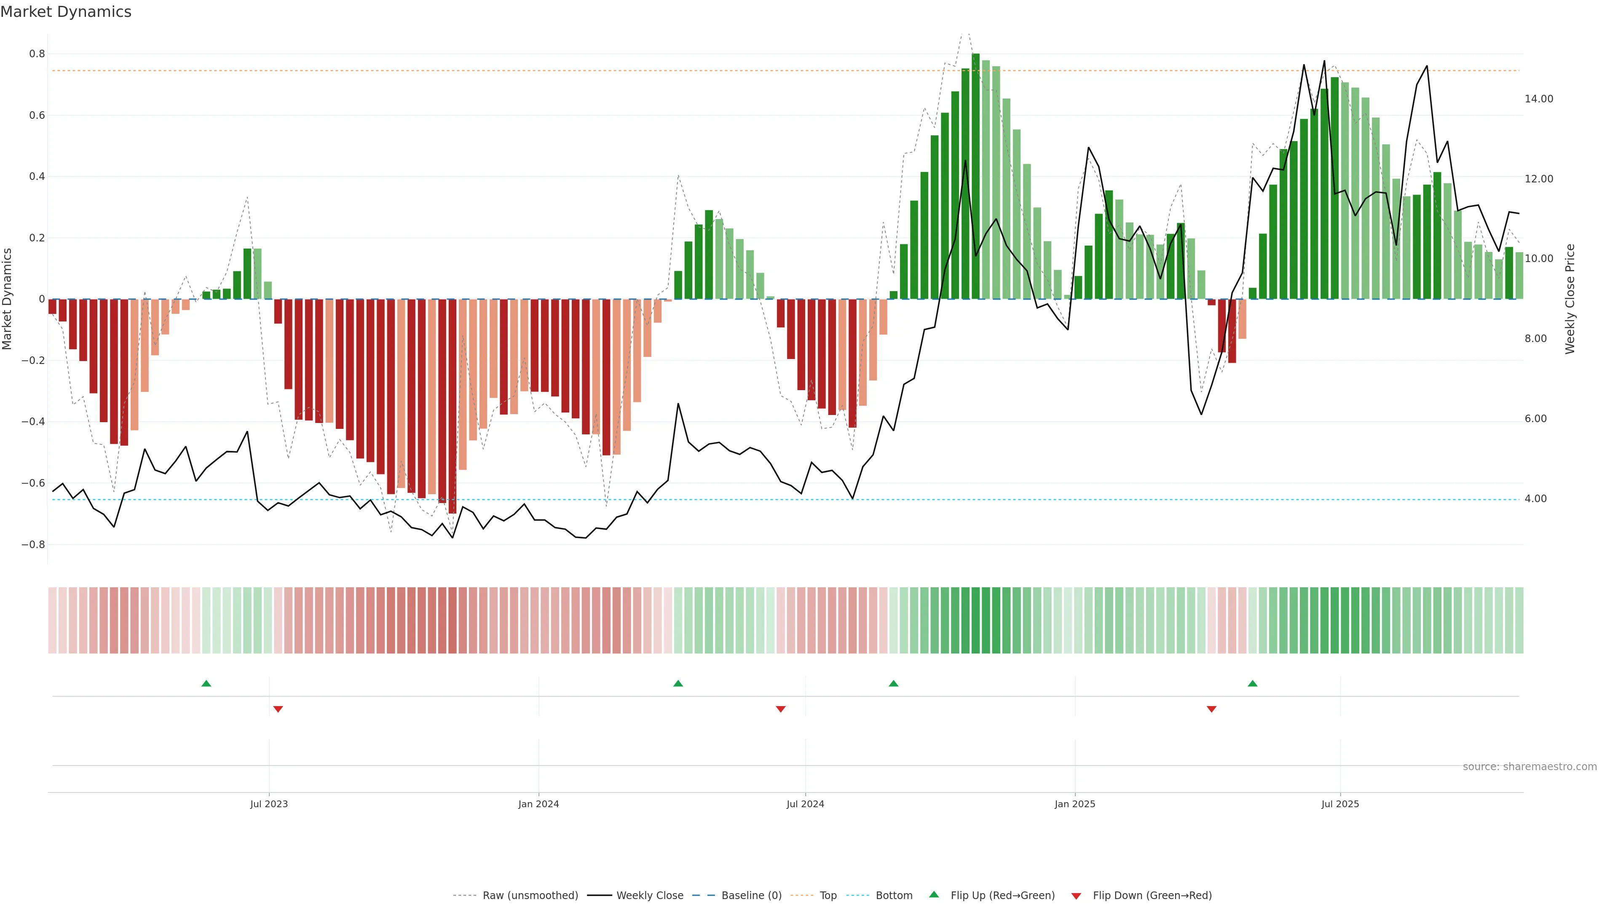Click the source: sharemaestro.com text
Screen dimensions: 1618x910
coord(1530,766)
